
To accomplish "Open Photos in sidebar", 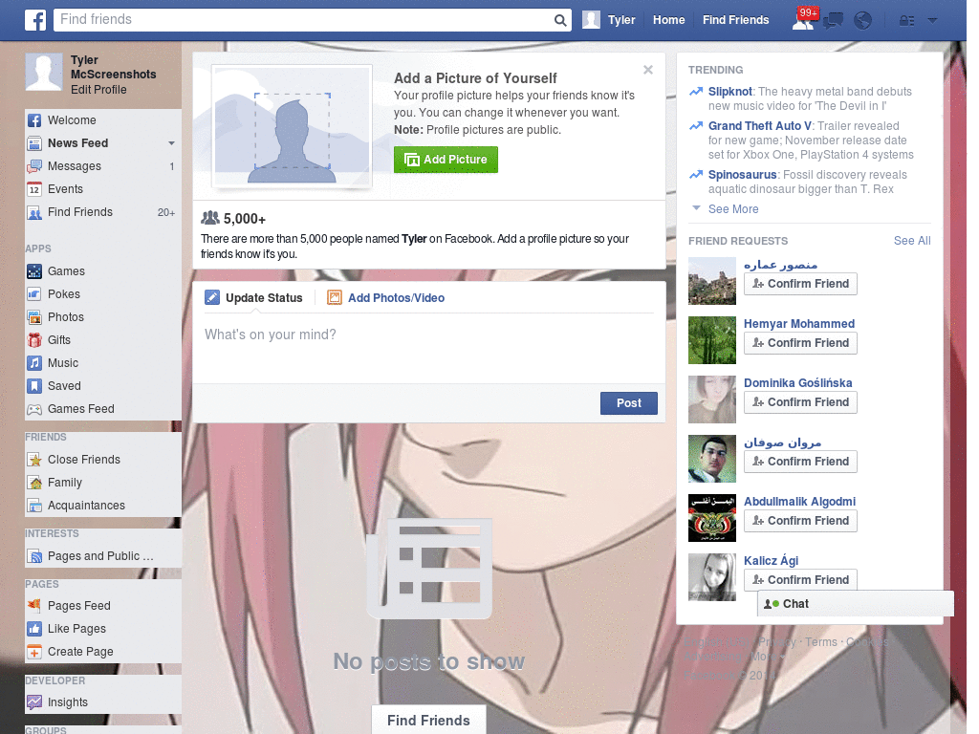I will click(x=103, y=317).
